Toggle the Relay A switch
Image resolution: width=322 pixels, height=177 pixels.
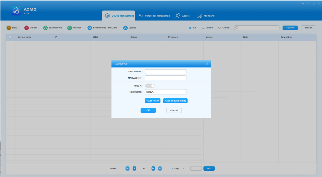(x=150, y=85)
